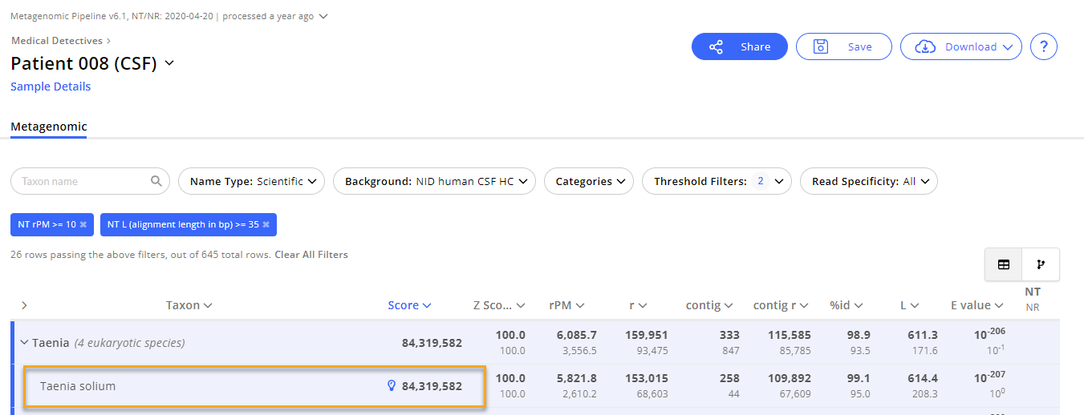Screen dimensions: 1084x415
Task: Click the 26 rows passing filters text
Action: coord(140,255)
